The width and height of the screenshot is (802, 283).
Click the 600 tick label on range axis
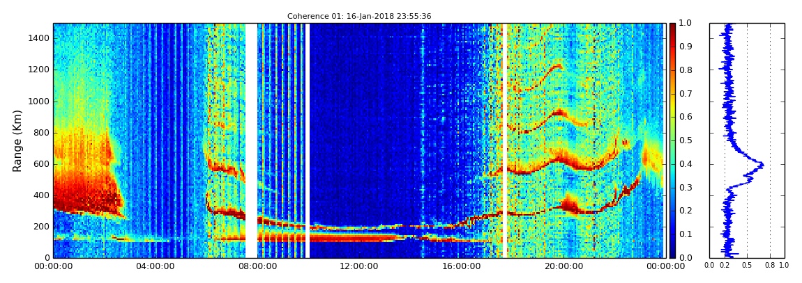(x=41, y=163)
